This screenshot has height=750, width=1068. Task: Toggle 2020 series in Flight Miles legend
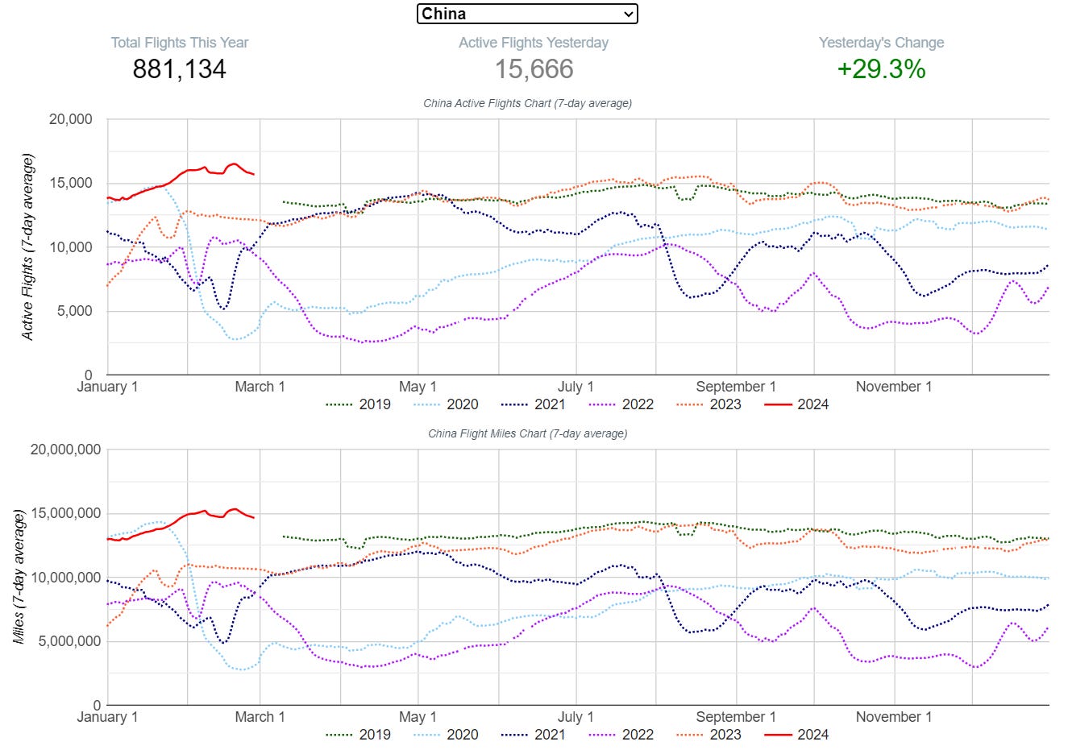[446, 735]
